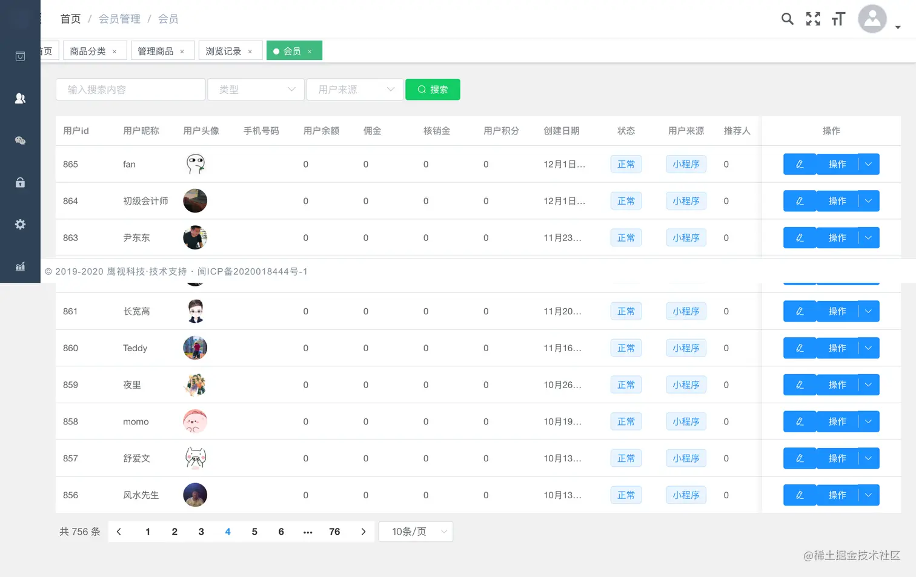916x577 pixels.
Task: Click the font size TT icon
Action: click(x=838, y=19)
